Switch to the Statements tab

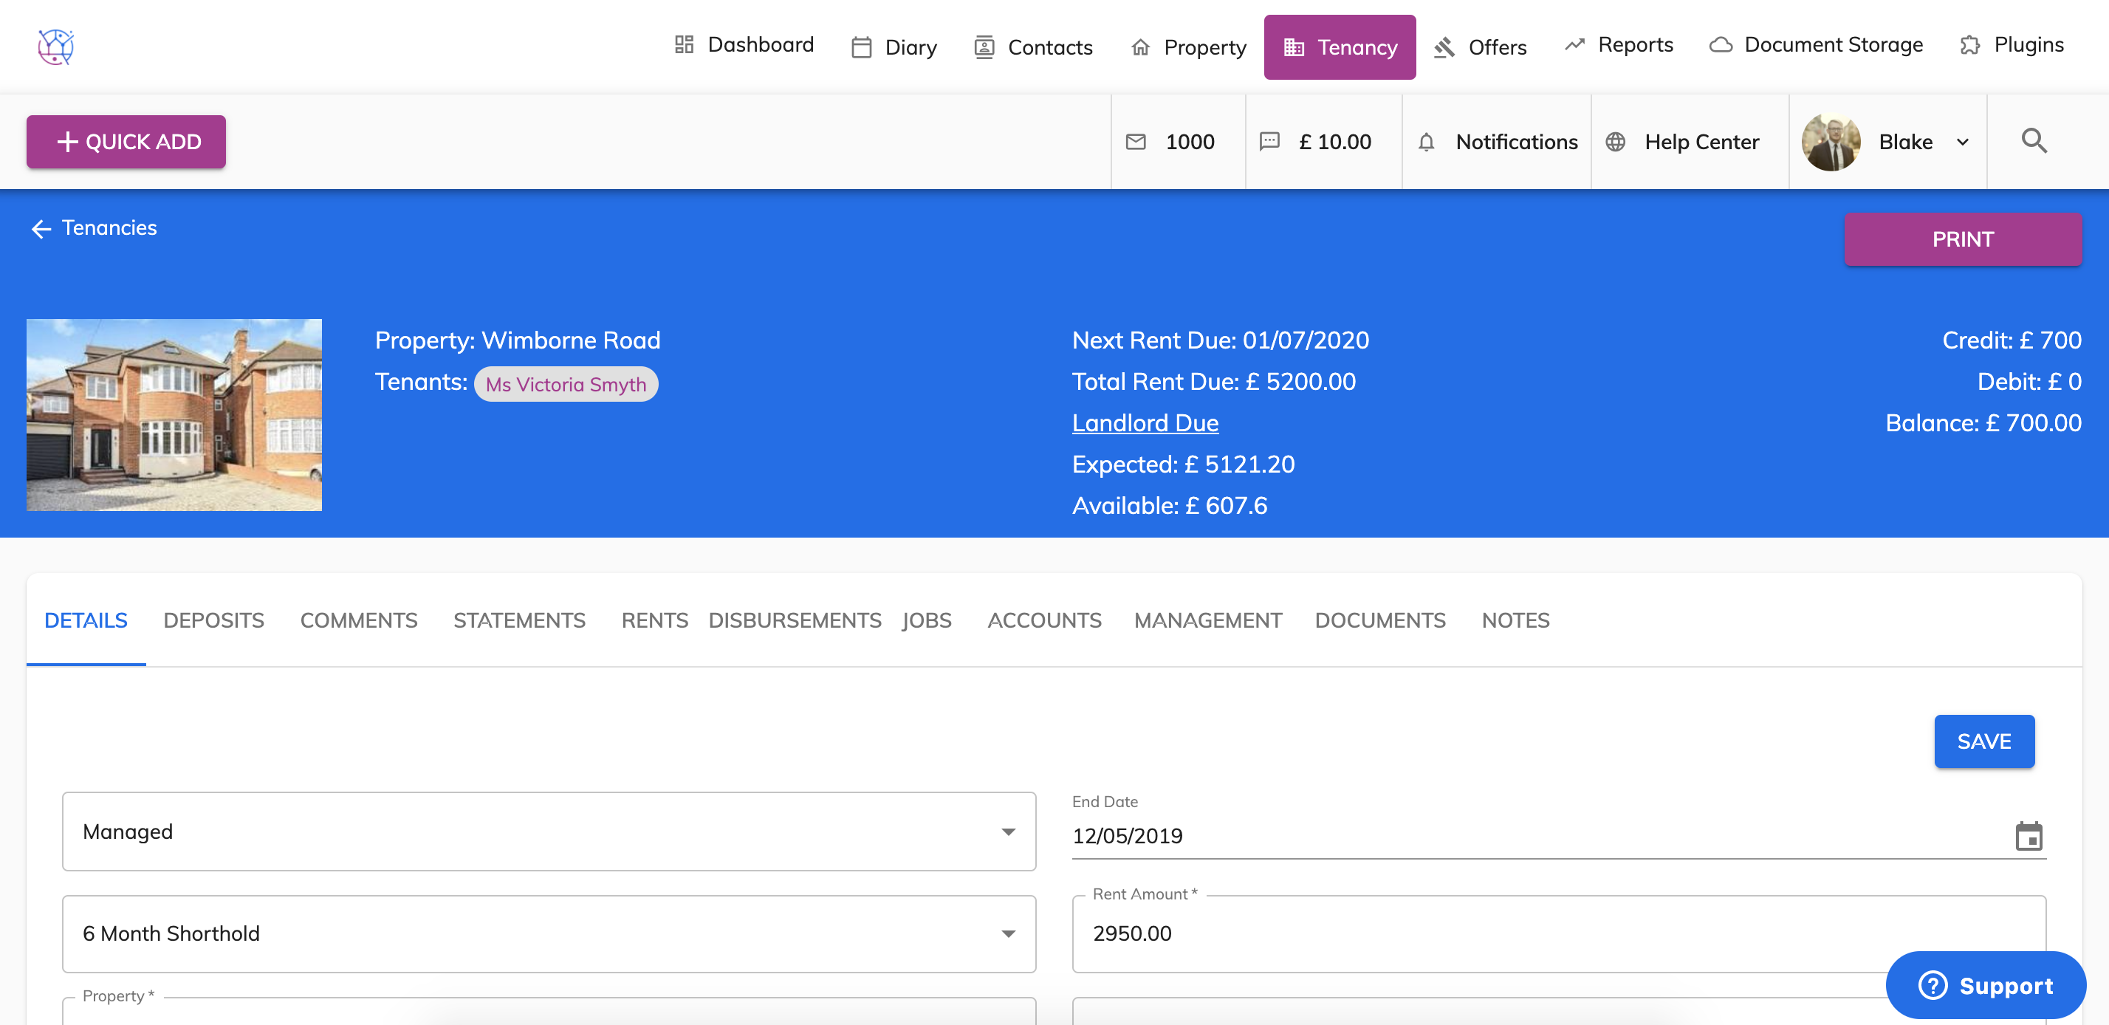tap(519, 620)
